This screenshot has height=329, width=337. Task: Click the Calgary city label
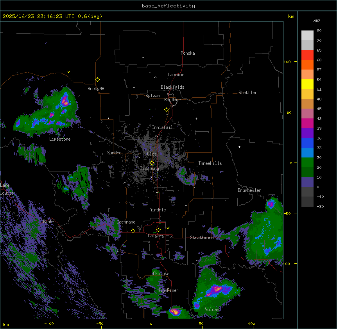[x=156, y=236]
